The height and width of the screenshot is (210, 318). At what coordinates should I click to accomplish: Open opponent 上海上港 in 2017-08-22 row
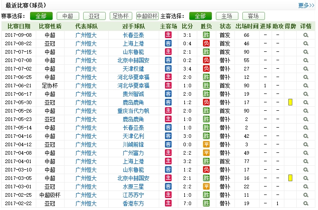[x=134, y=43]
